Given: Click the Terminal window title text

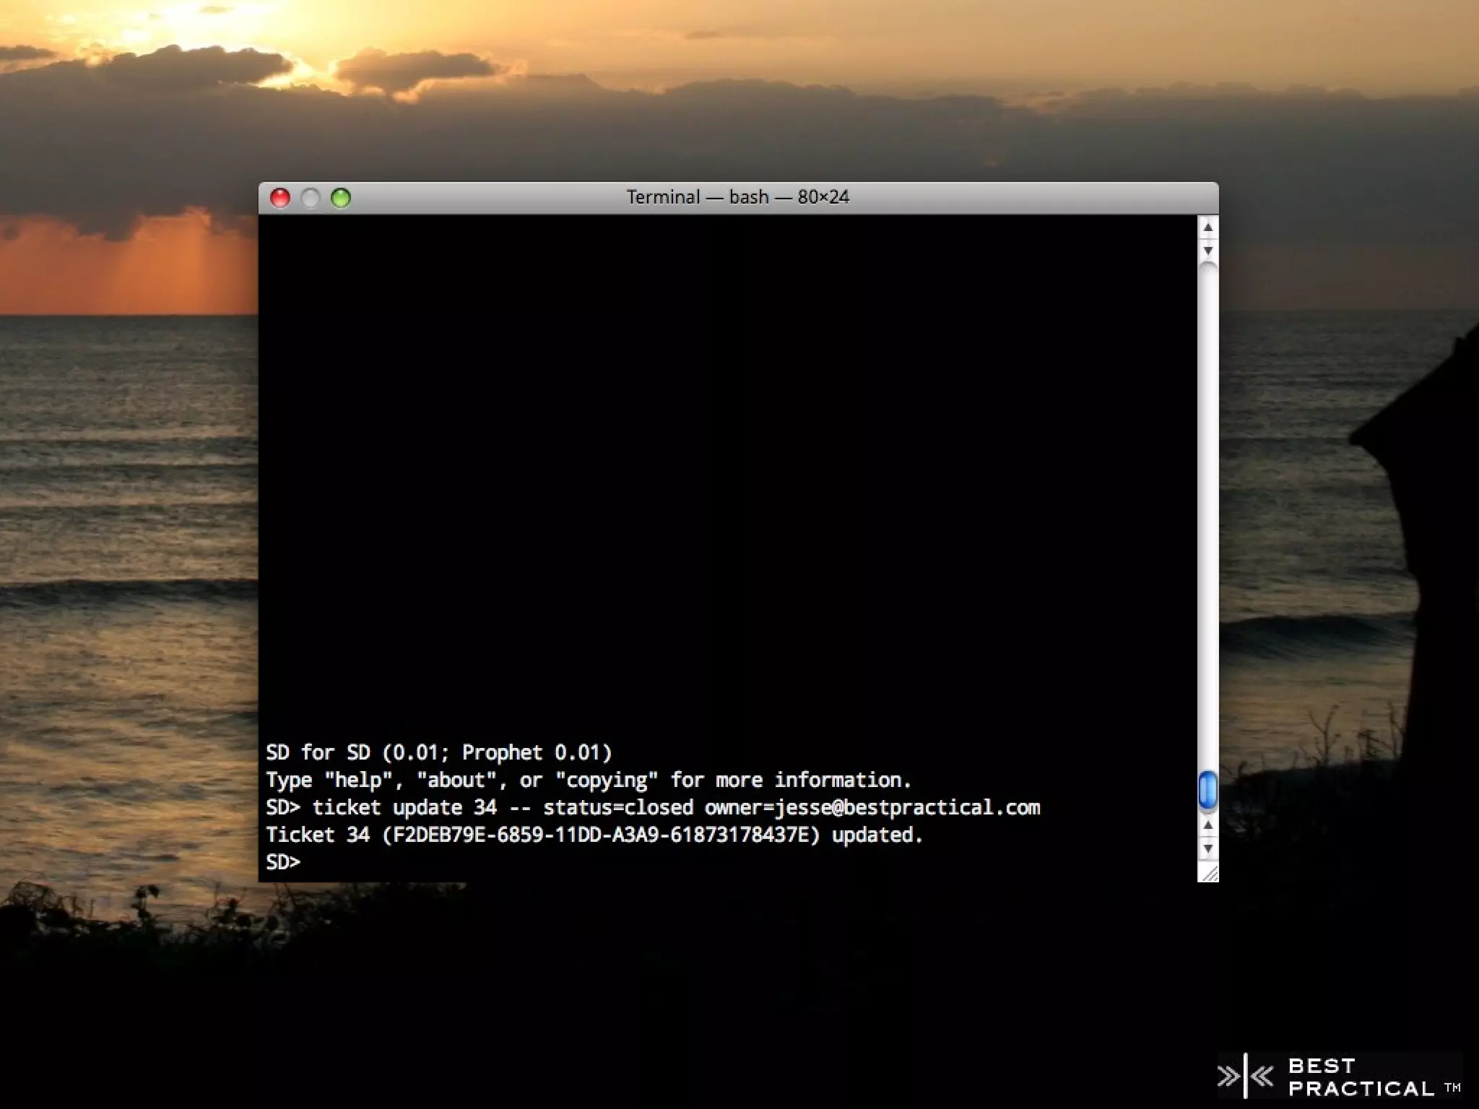Looking at the screenshot, I should pyautogui.click(x=737, y=197).
